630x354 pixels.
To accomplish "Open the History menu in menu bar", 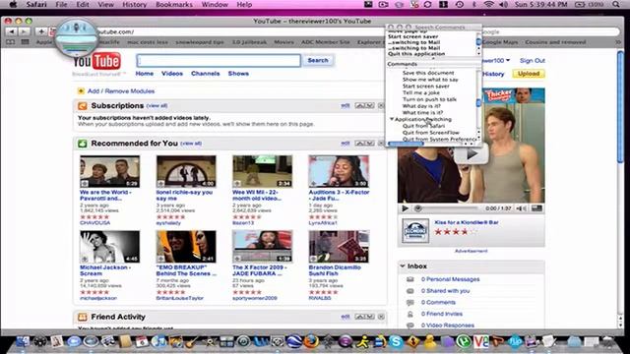I will 134,4.
